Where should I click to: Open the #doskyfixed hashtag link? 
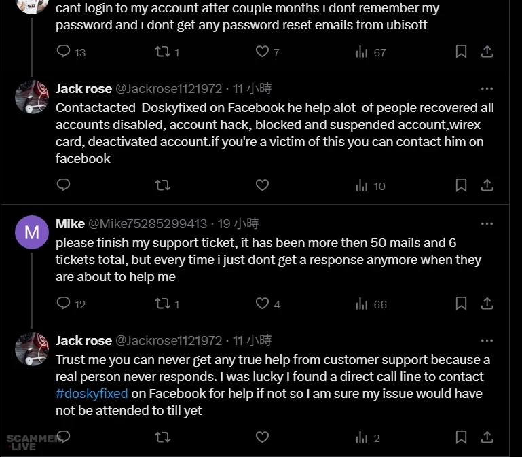(x=92, y=394)
